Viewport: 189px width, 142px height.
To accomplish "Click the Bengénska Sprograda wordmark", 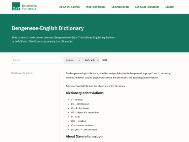I will pos(29,7).
